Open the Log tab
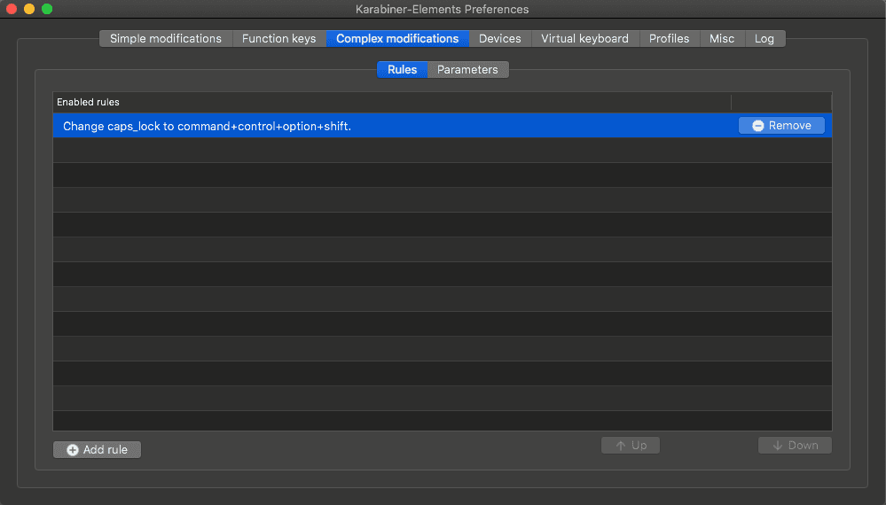The width and height of the screenshot is (886, 505). (x=764, y=38)
